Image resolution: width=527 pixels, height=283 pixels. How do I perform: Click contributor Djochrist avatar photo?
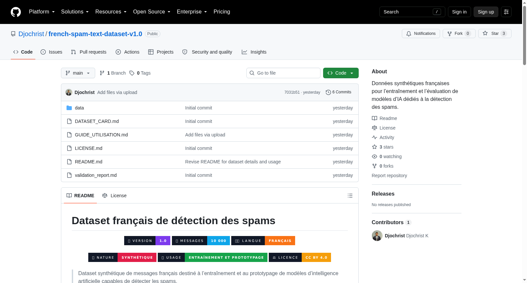tap(377, 236)
